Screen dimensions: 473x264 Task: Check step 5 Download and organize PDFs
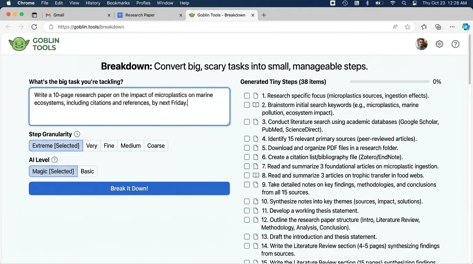pyautogui.click(x=247, y=148)
